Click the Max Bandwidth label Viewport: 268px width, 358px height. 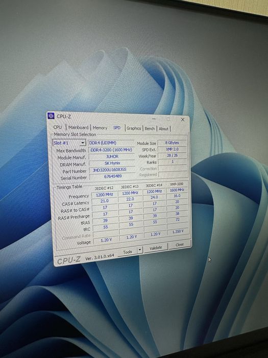71,151
